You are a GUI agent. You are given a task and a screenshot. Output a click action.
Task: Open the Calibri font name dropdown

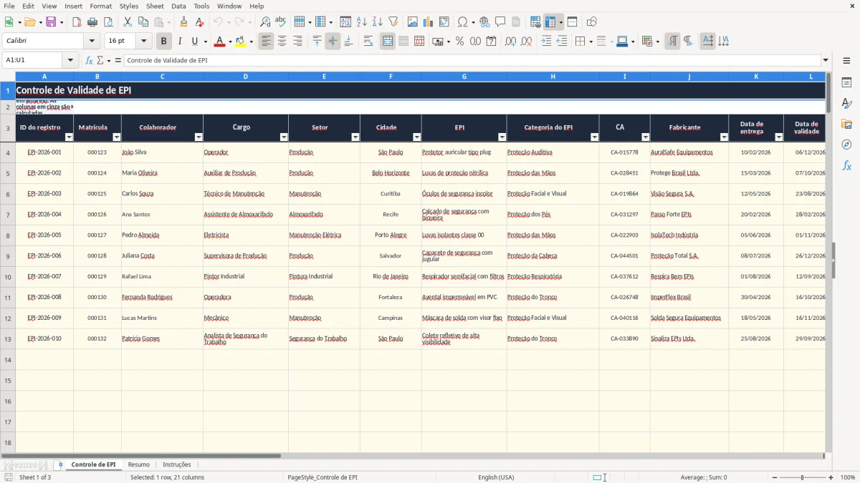coord(92,42)
